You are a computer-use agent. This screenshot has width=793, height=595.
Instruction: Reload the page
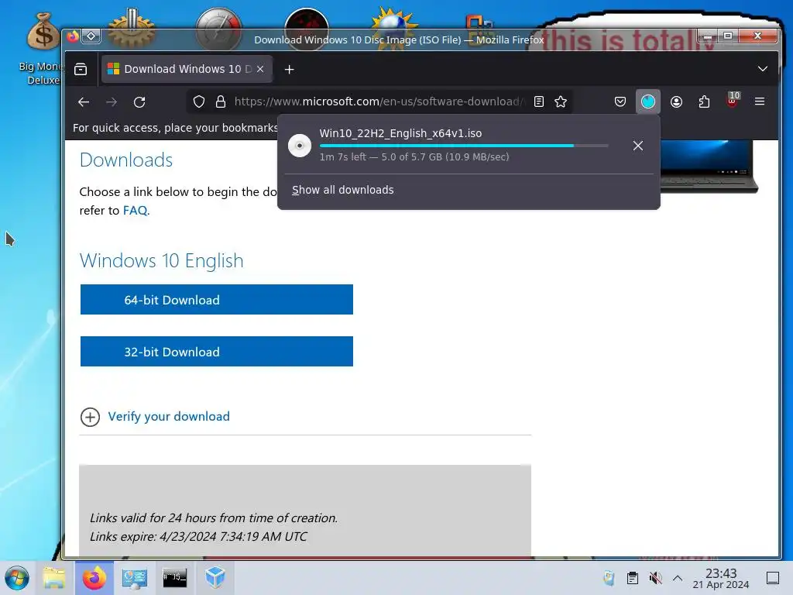[139, 101]
